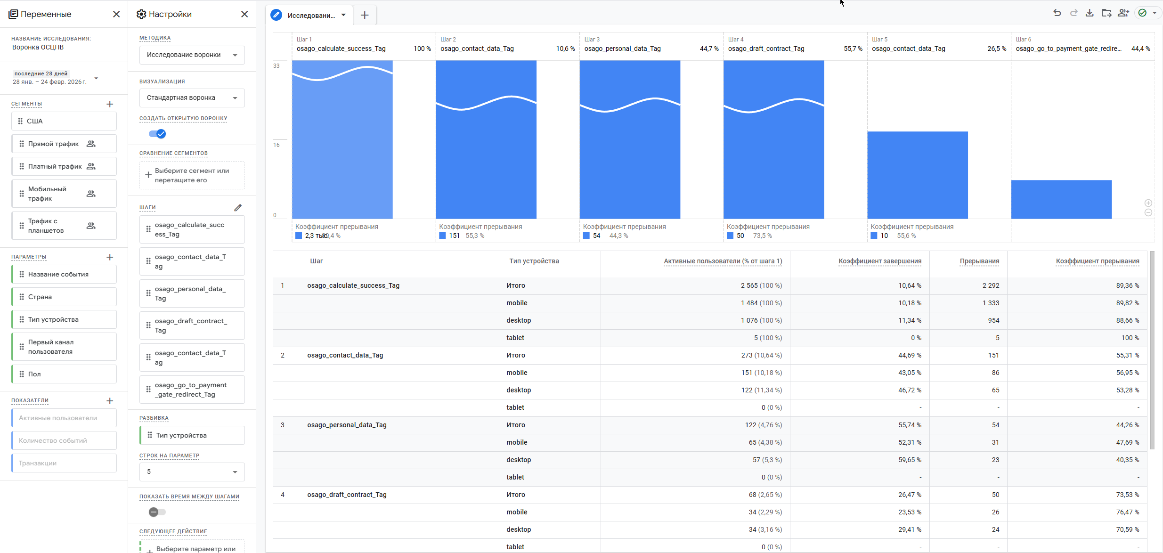Expand the rows per parameter dropdown

(192, 472)
